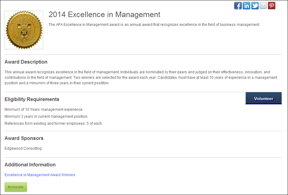Click the Additional Information heading
The image size is (288, 195).
coord(30,165)
